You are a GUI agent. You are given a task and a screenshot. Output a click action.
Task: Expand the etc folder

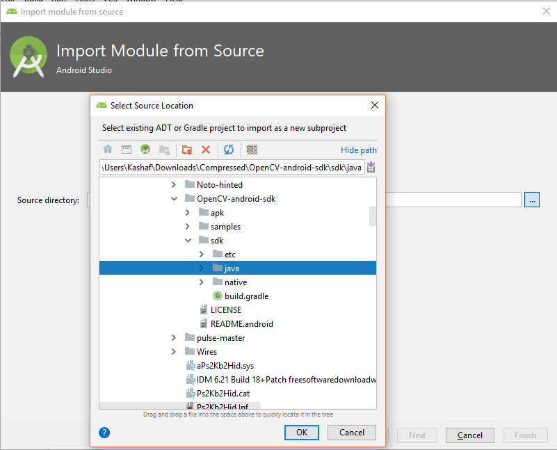(x=202, y=255)
